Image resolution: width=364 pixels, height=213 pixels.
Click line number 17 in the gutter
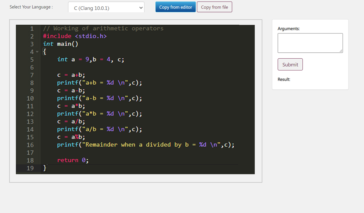click(x=30, y=152)
